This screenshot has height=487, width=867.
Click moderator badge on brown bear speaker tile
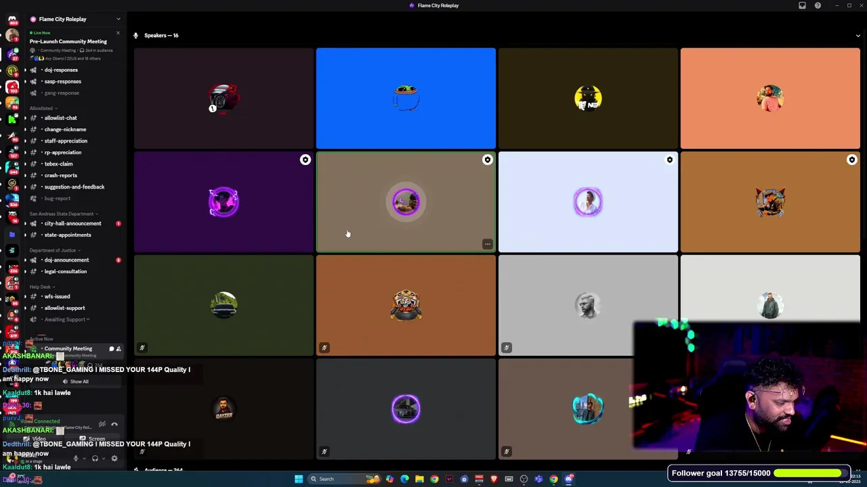click(852, 160)
